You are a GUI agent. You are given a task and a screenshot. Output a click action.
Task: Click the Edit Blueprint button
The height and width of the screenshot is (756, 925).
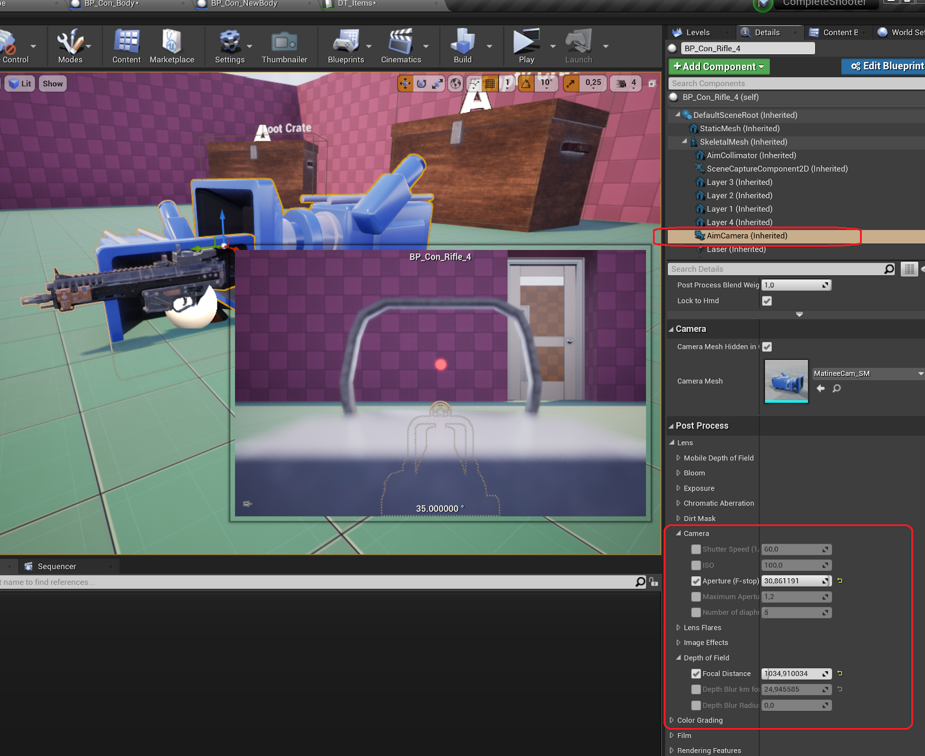coord(886,67)
